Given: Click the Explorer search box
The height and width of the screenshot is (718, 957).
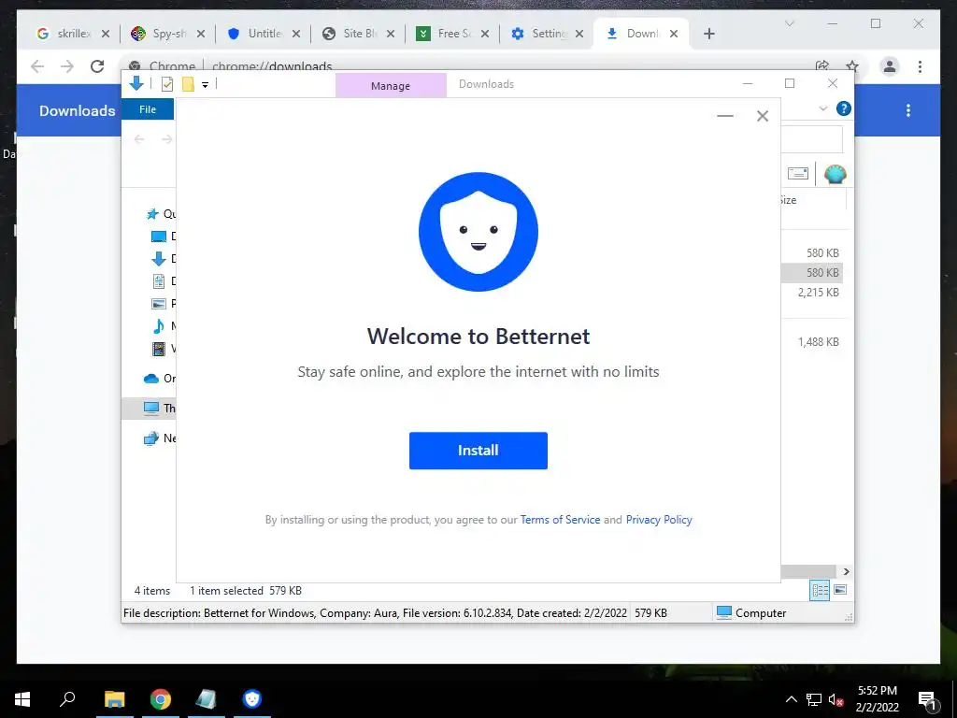Looking at the screenshot, I should [x=812, y=140].
